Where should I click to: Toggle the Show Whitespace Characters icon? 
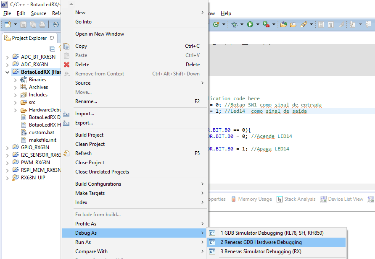tap(331, 24)
